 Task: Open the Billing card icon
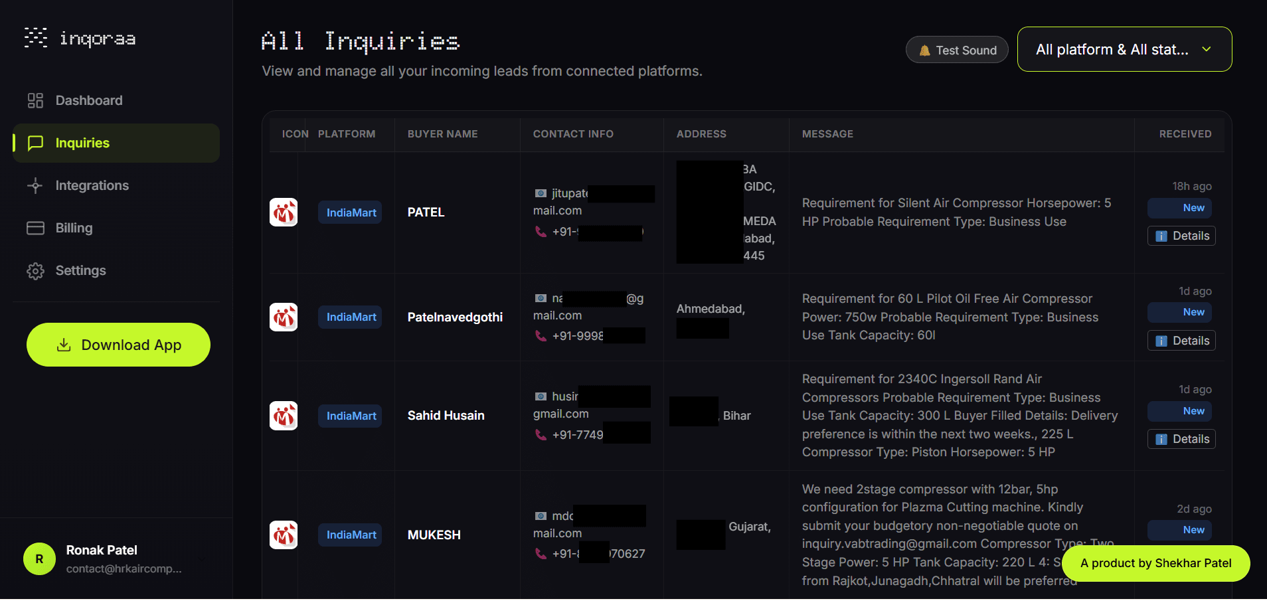(x=35, y=228)
